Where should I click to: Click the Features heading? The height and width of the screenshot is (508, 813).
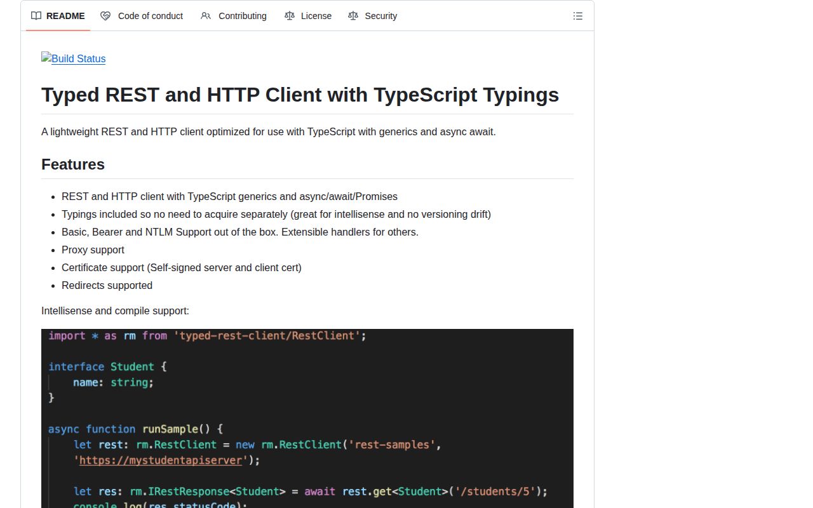[73, 164]
